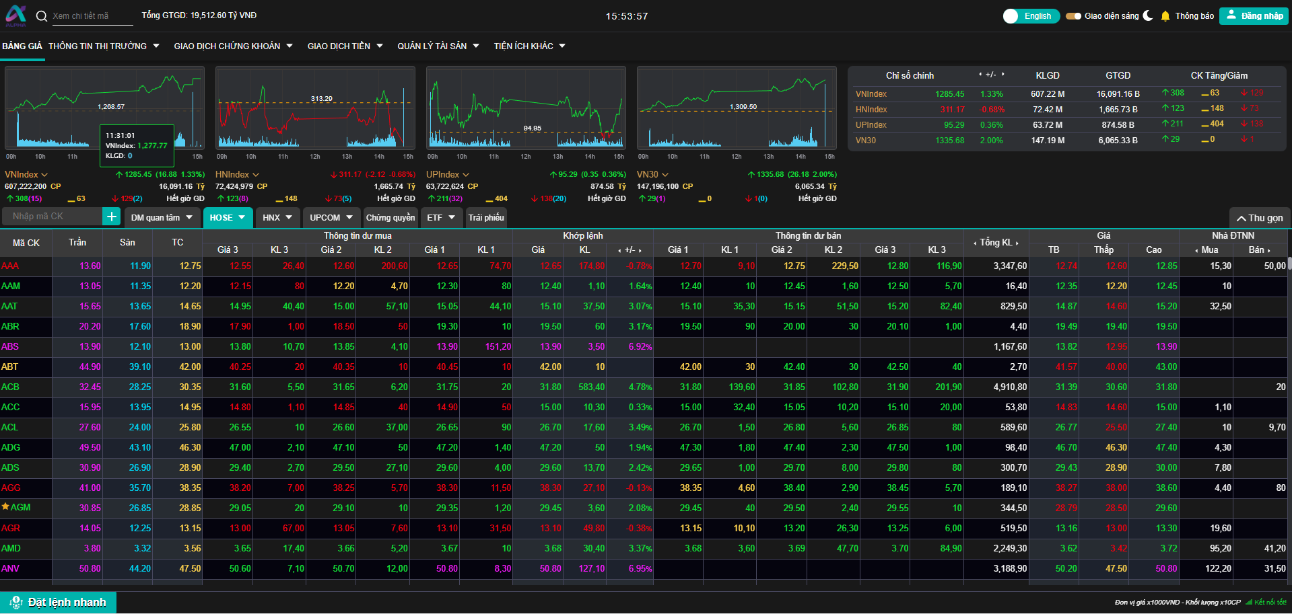Screen dimensions: 1292x614
Task: Click the star icon beside AGM
Action: pos(5,506)
